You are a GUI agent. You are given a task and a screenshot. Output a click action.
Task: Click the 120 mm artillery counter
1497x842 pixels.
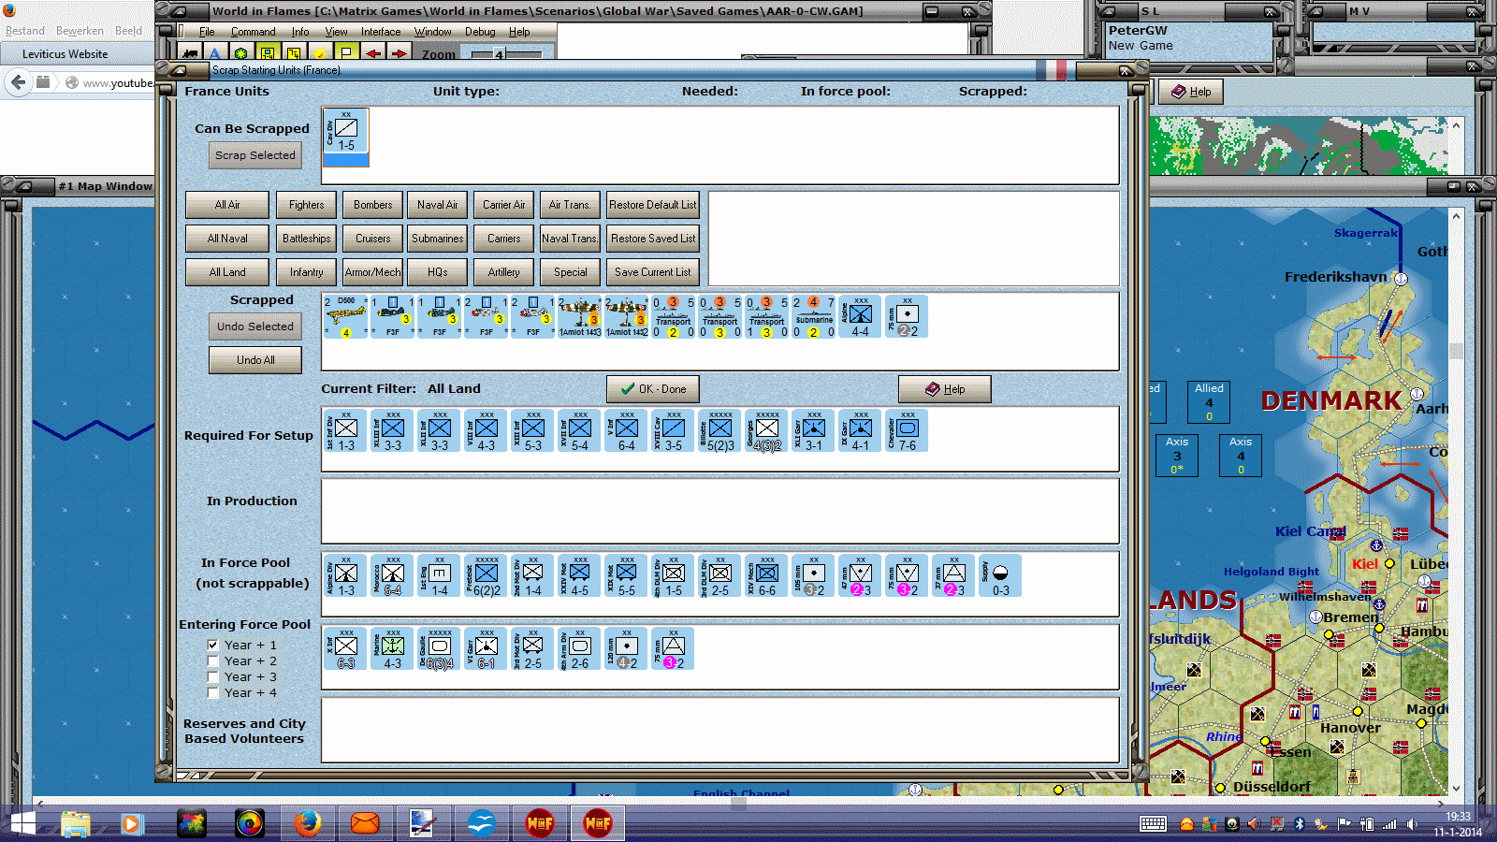(627, 648)
